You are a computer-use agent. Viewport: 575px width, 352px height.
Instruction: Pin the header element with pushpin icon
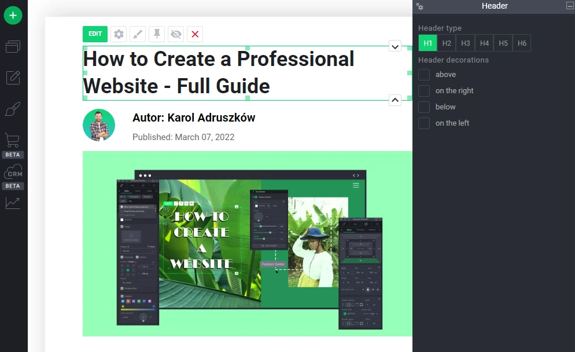click(157, 34)
